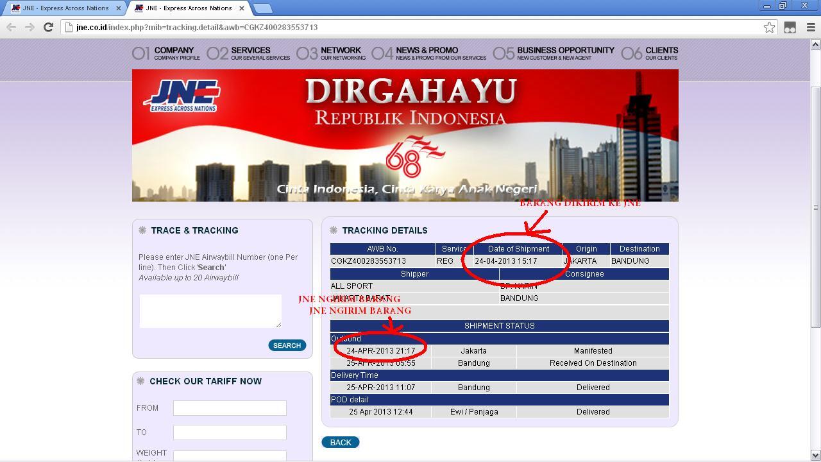Click the ALL SPORT shipper name
This screenshot has width=821, height=462.
pyautogui.click(x=351, y=286)
